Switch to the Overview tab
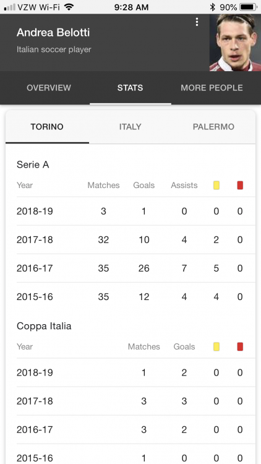This screenshot has width=261, height=464. (x=49, y=88)
